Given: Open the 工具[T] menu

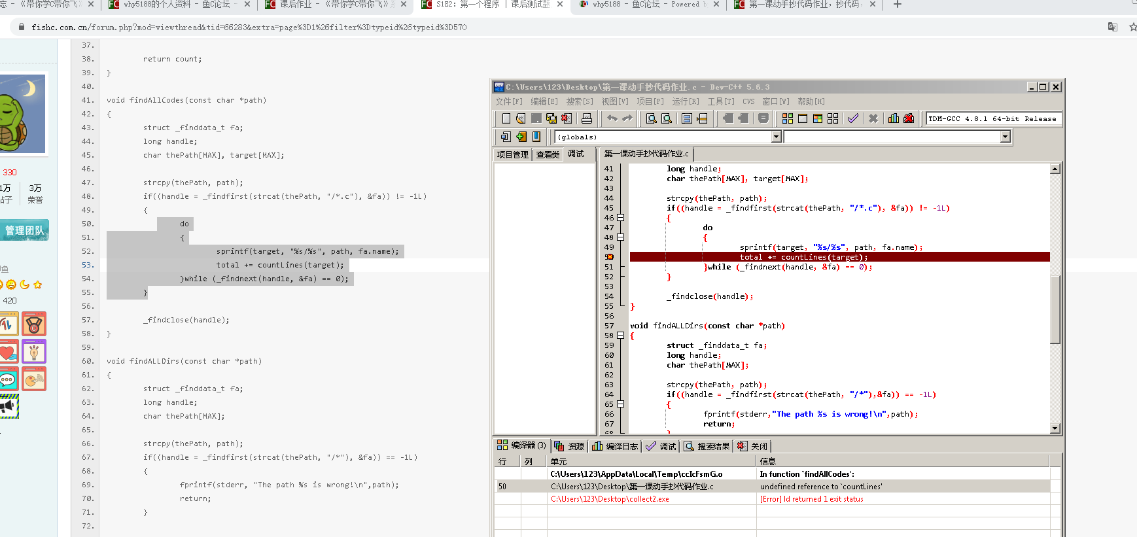Looking at the screenshot, I should tap(721, 101).
